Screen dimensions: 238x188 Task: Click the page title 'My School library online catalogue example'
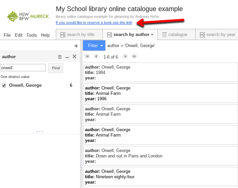[x=119, y=9]
